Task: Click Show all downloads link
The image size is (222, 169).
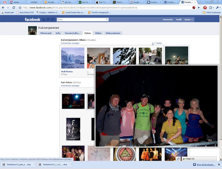Action: (206, 165)
